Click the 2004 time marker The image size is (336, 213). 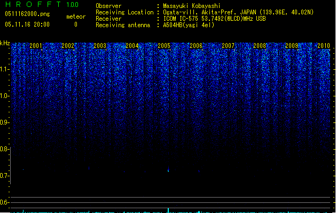pos(132,45)
